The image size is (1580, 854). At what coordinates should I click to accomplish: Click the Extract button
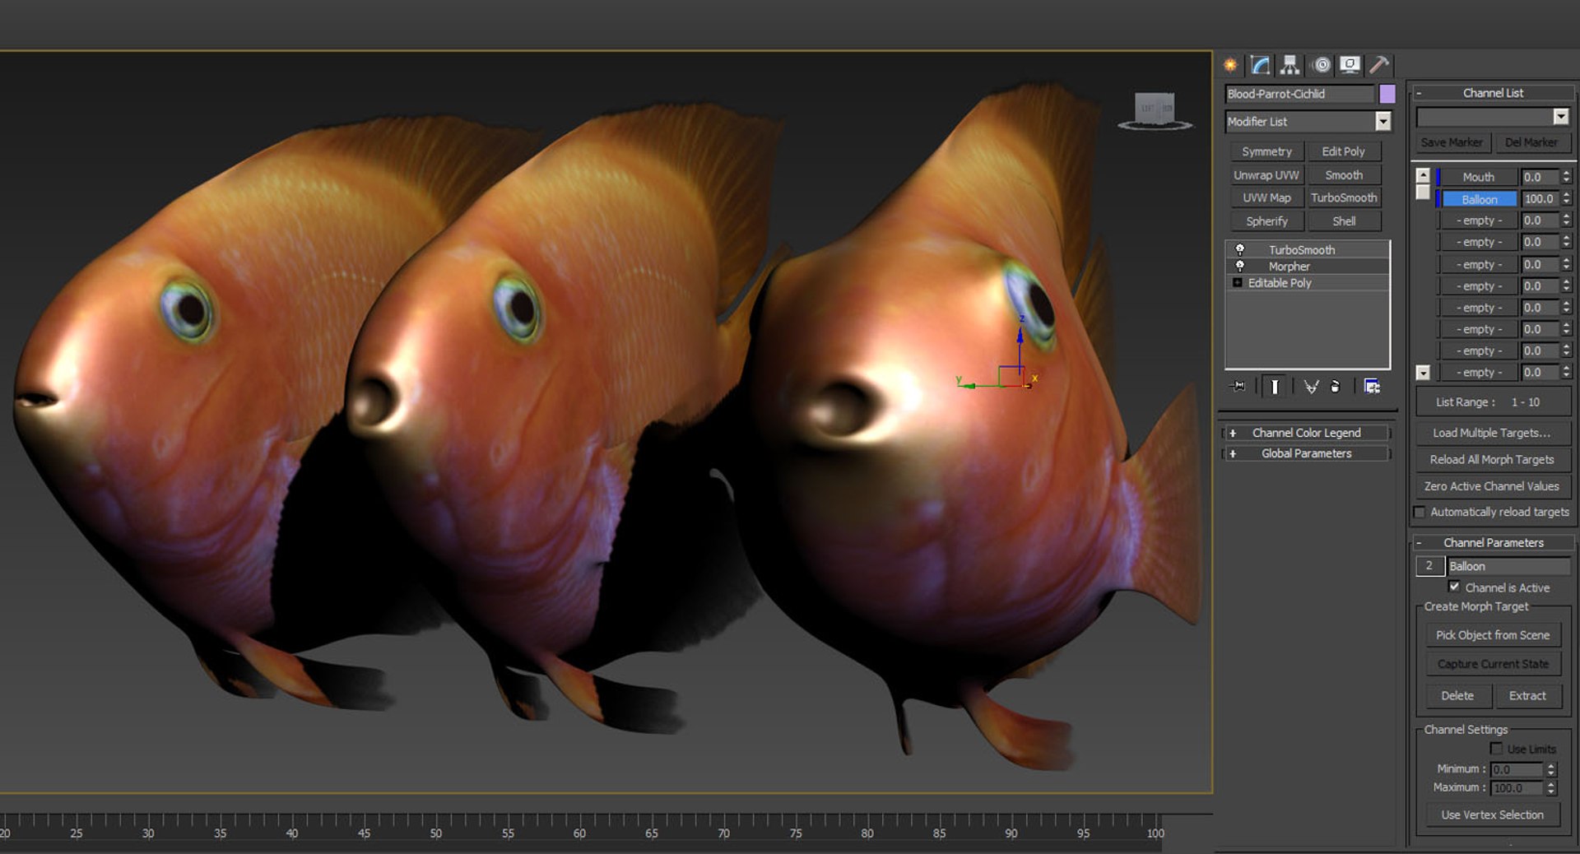tap(1527, 695)
